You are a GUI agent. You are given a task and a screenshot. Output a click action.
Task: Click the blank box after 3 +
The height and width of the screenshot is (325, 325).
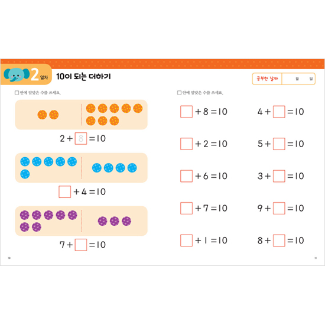(279, 176)
